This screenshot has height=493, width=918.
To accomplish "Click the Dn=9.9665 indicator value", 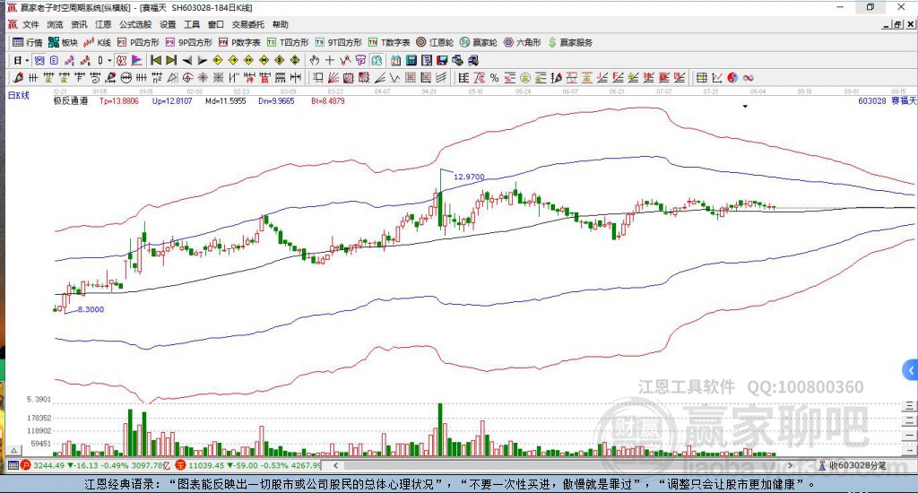I will tap(276, 100).
